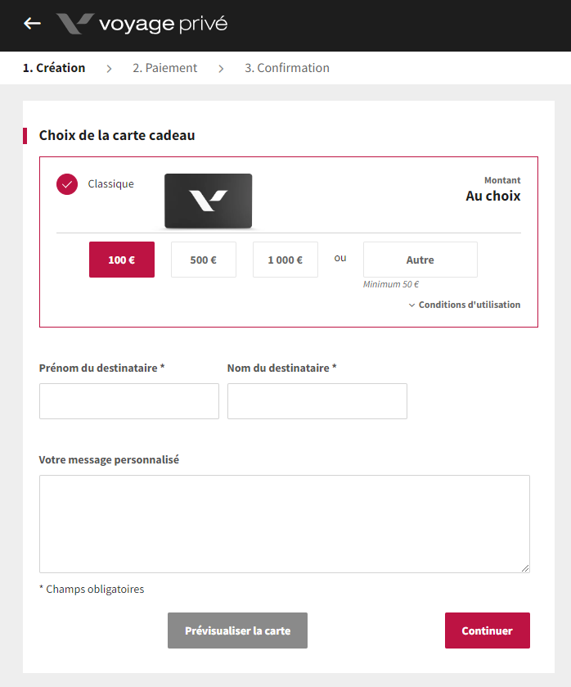Image resolution: width=571 pixels, height=687 pixels.
Task: Focus the Nom du destinataire field
Action: click(x=317, y=401)
